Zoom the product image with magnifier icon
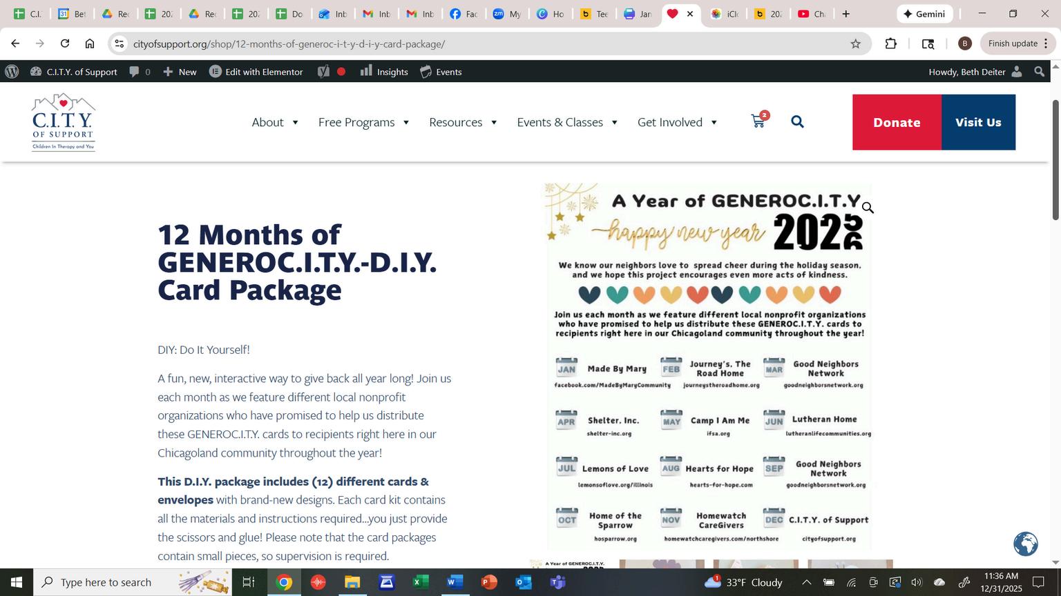 coord(868,208)
